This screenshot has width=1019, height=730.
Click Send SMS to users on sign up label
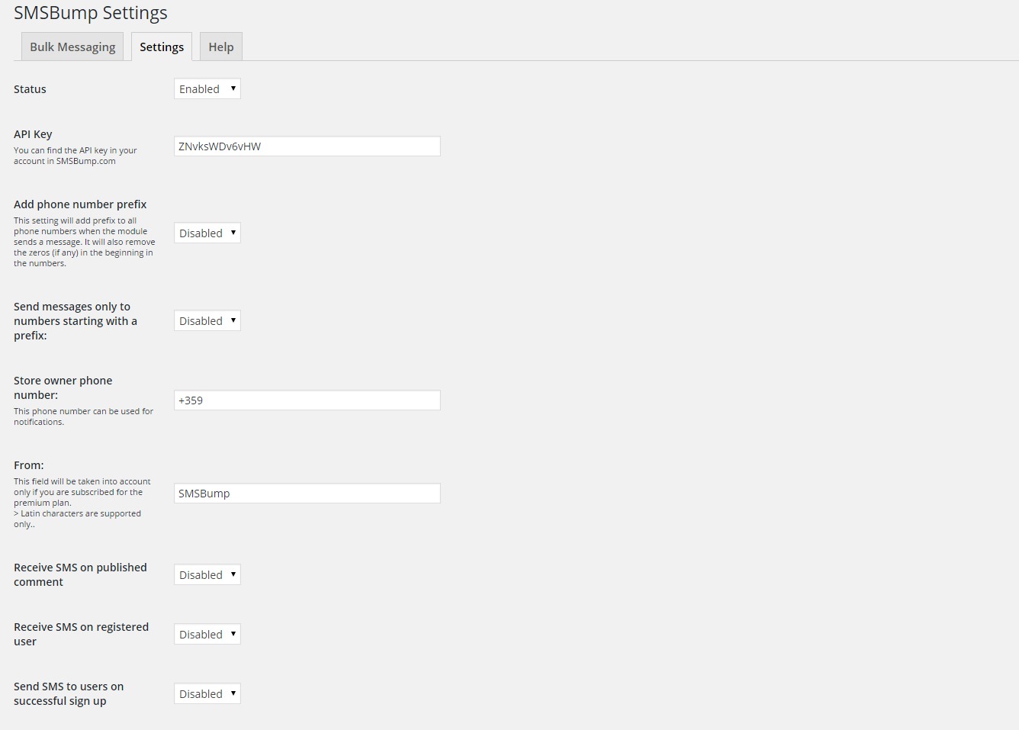(x=69, y=693)
